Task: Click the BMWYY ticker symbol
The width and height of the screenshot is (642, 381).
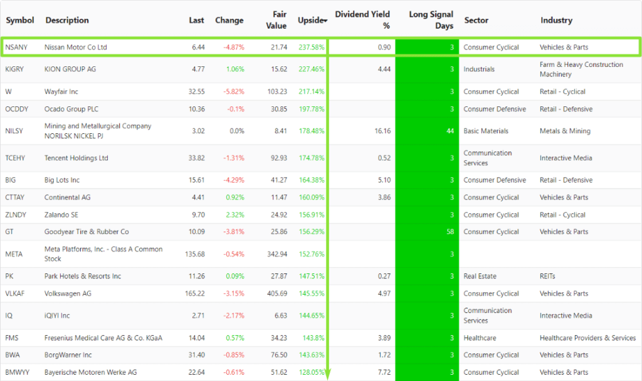Action: point(17,372)
